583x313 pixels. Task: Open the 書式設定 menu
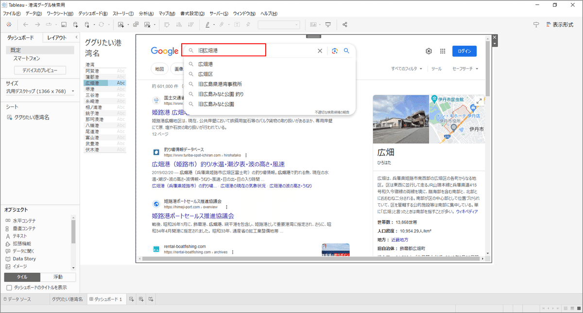pos(192,13)
